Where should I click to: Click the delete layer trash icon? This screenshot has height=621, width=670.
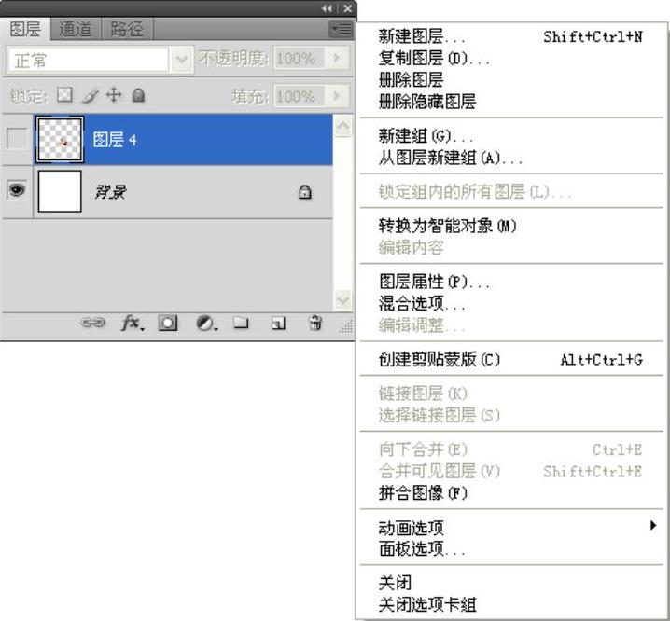pos(315,323)
